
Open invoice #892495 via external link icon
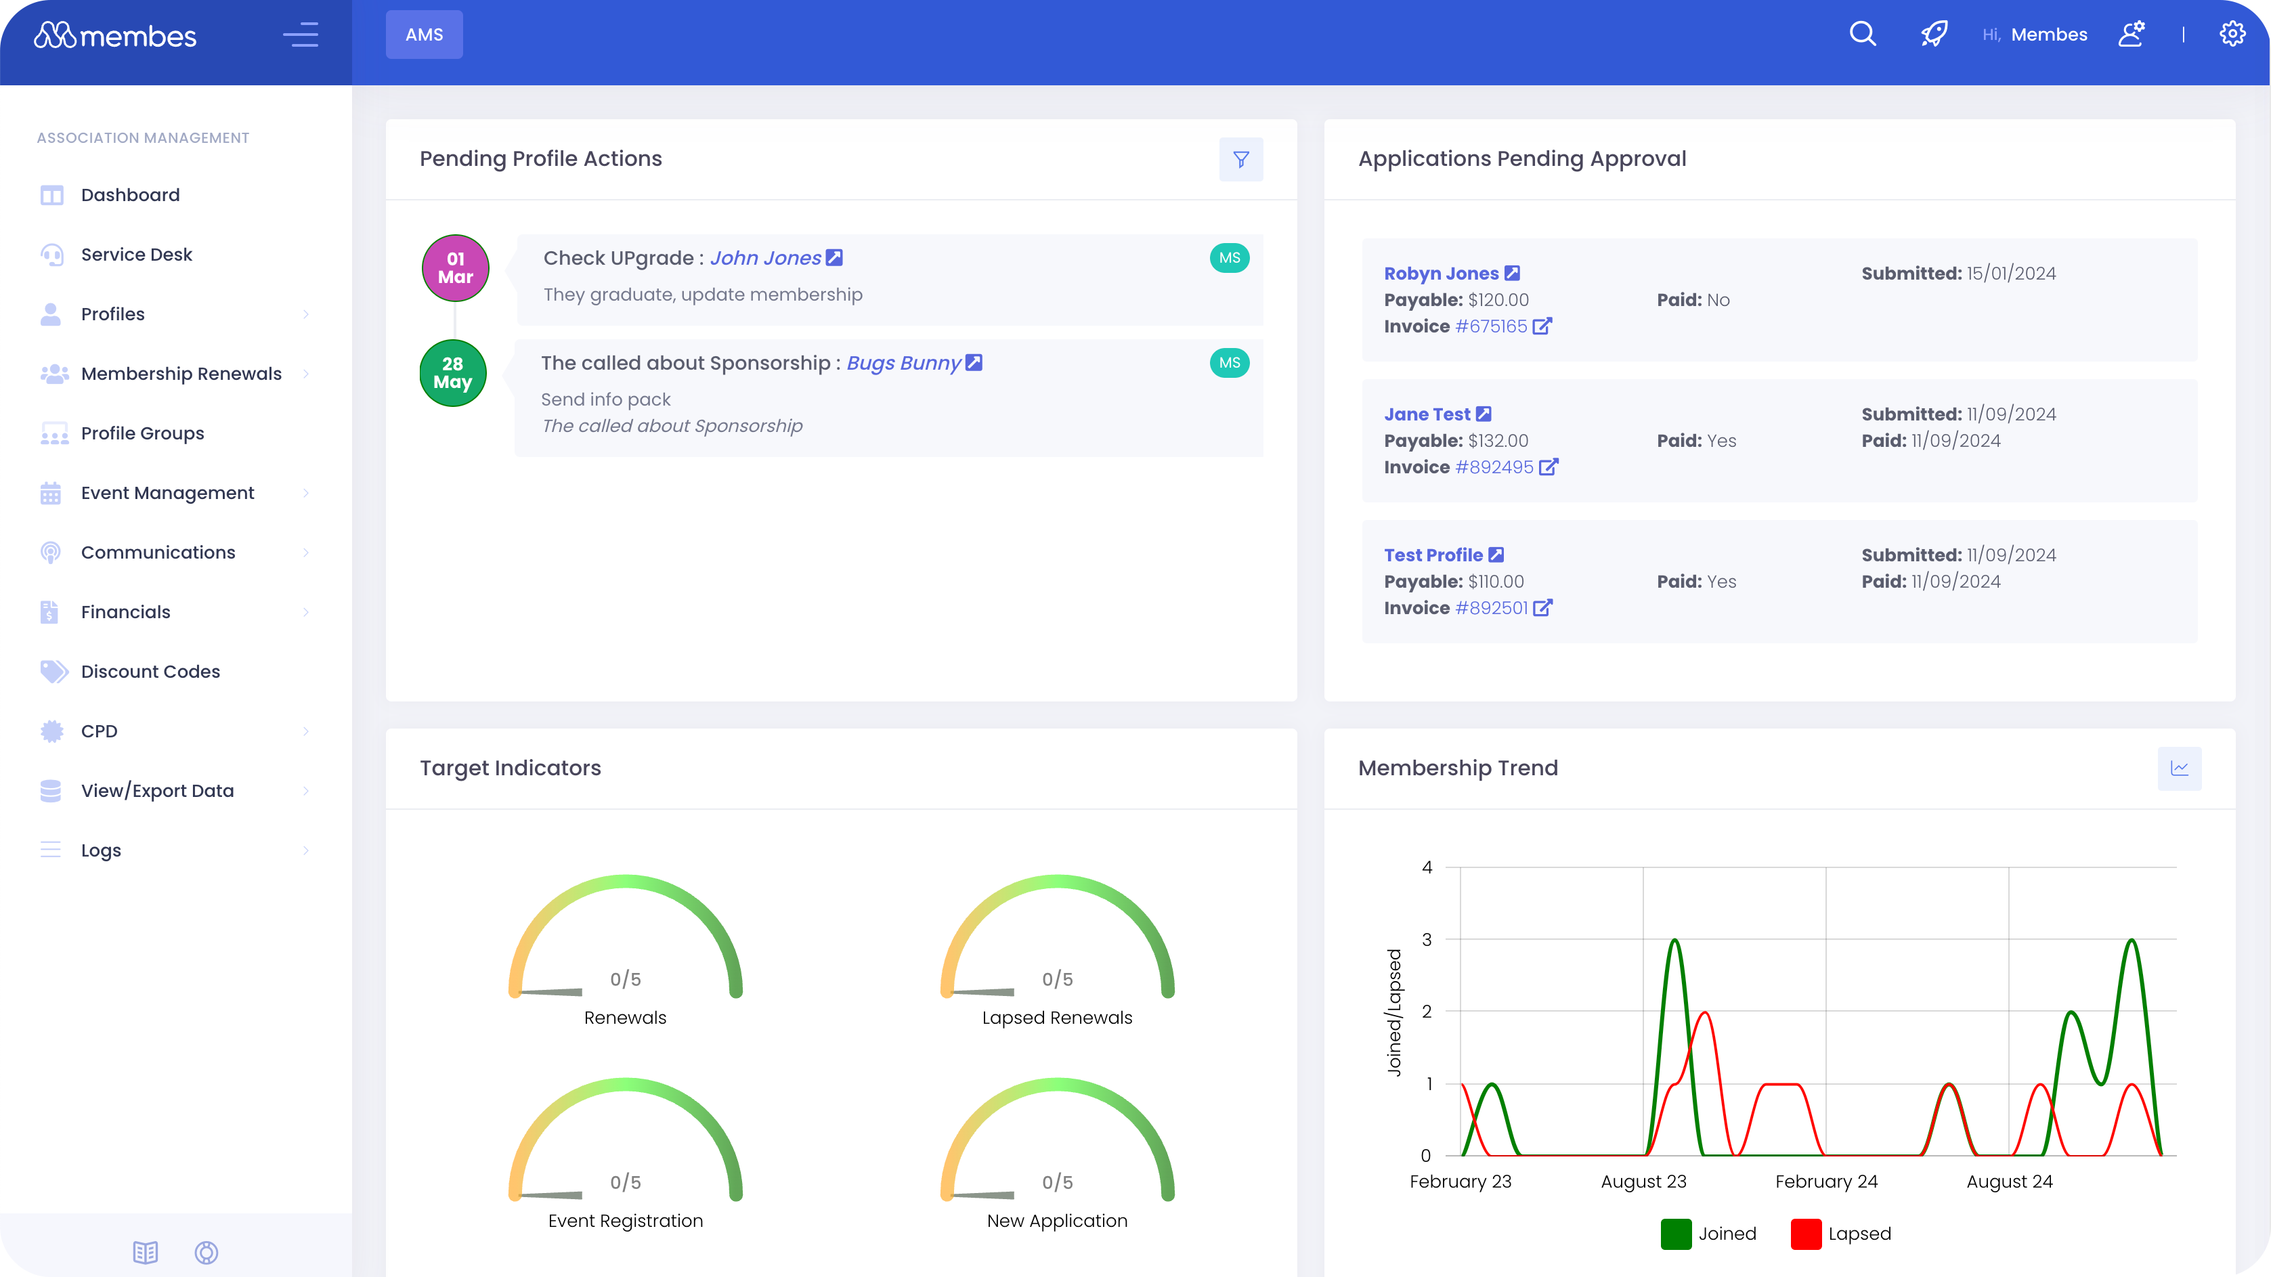coord(1550,467)
